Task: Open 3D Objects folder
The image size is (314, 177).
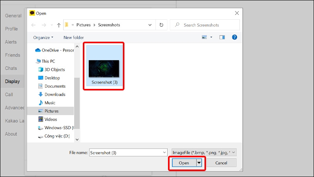Action: pyautogui.click(x=51, y=70)
